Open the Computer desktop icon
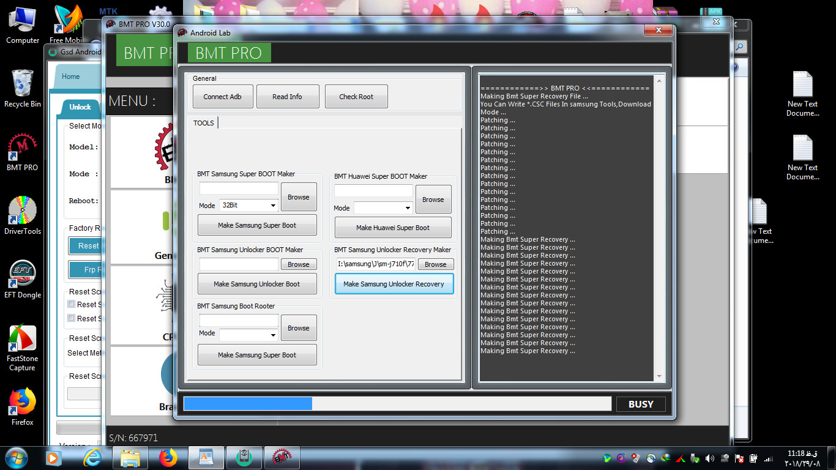 23,24
